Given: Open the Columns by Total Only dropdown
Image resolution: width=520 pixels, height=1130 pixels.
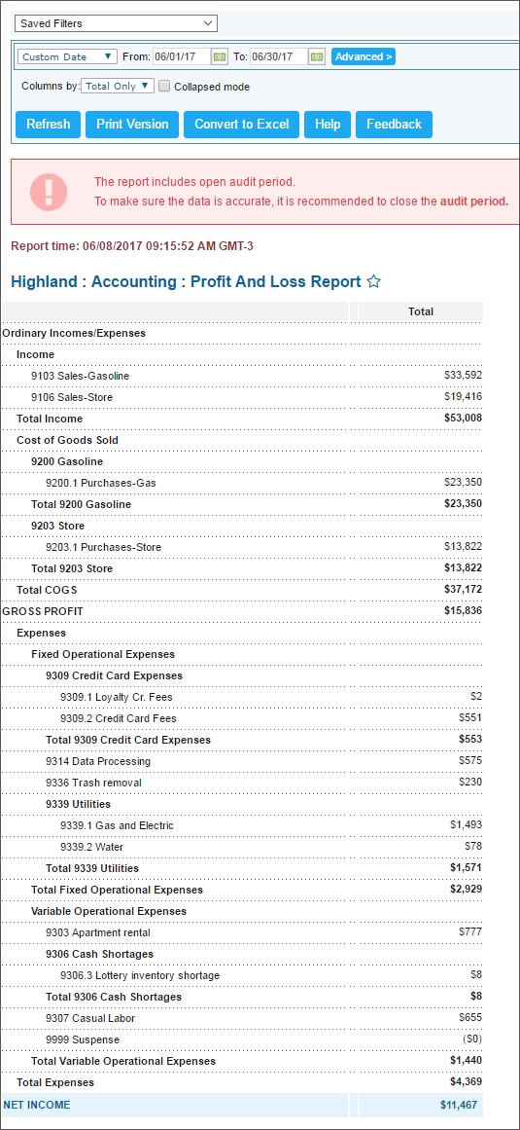Looking at the screenshot, I should pyautogui.click(x=118, y=86).
